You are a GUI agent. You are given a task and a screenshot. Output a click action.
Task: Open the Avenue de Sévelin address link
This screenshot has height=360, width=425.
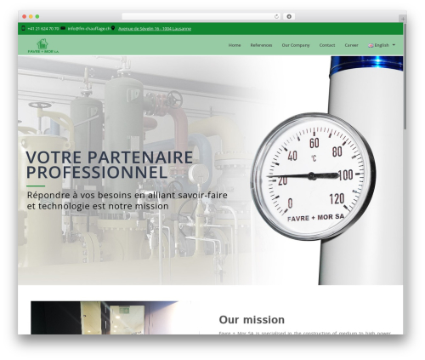pos(155,29)
